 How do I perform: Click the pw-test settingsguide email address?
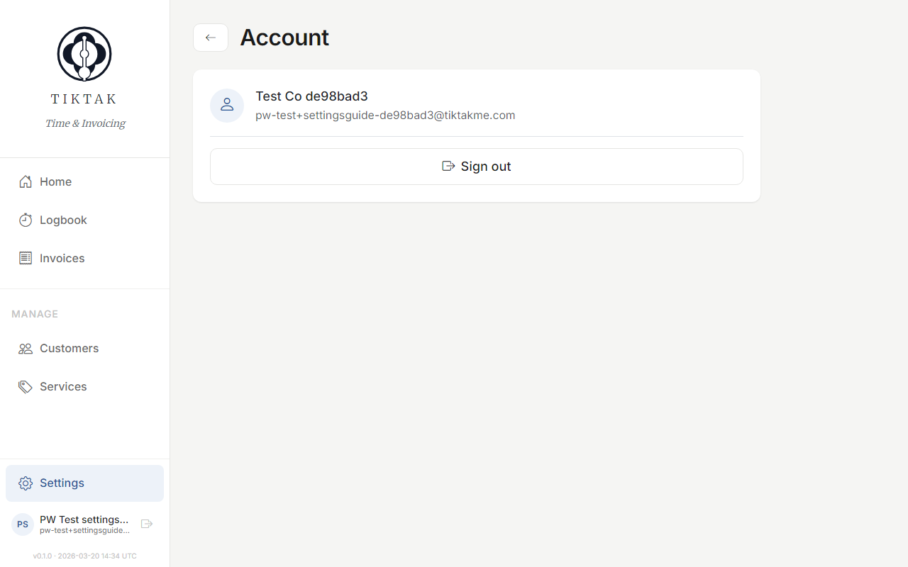tap(385, 115)
